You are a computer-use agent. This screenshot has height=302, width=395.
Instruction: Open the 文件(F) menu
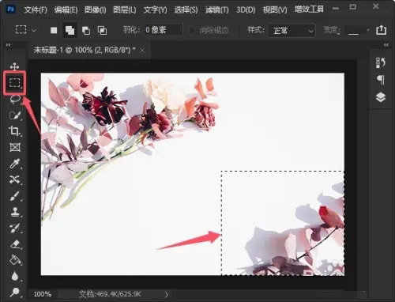pos(36,10)
